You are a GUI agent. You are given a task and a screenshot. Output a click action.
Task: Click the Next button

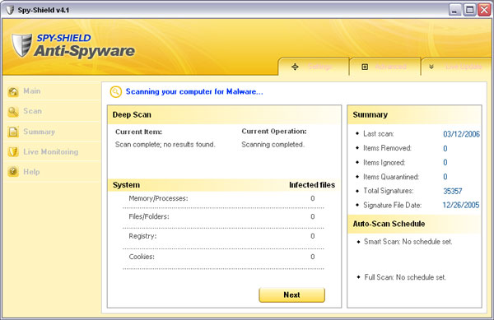click(x=291, y=294)
